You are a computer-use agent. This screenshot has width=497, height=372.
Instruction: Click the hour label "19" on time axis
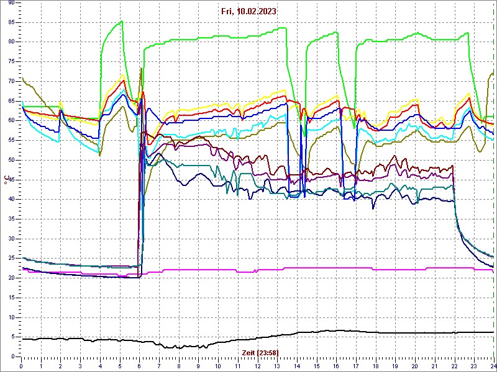396,365
